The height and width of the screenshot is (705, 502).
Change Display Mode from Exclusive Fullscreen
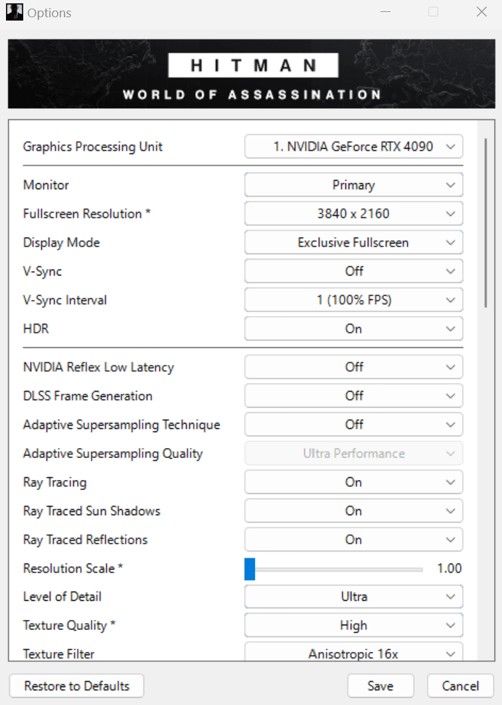pyautogui.click(x=353, y=242)
